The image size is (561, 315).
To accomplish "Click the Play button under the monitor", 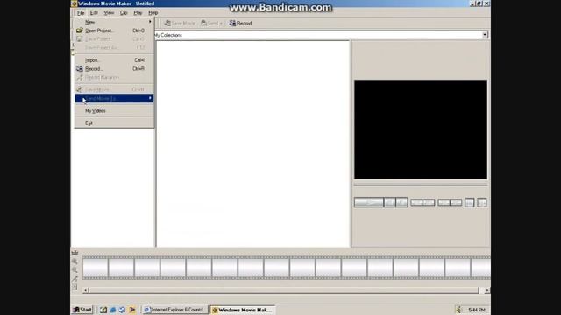I will [x=368, y=203].
